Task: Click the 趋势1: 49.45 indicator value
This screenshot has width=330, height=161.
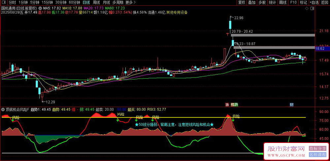Action: click(41, 109)
